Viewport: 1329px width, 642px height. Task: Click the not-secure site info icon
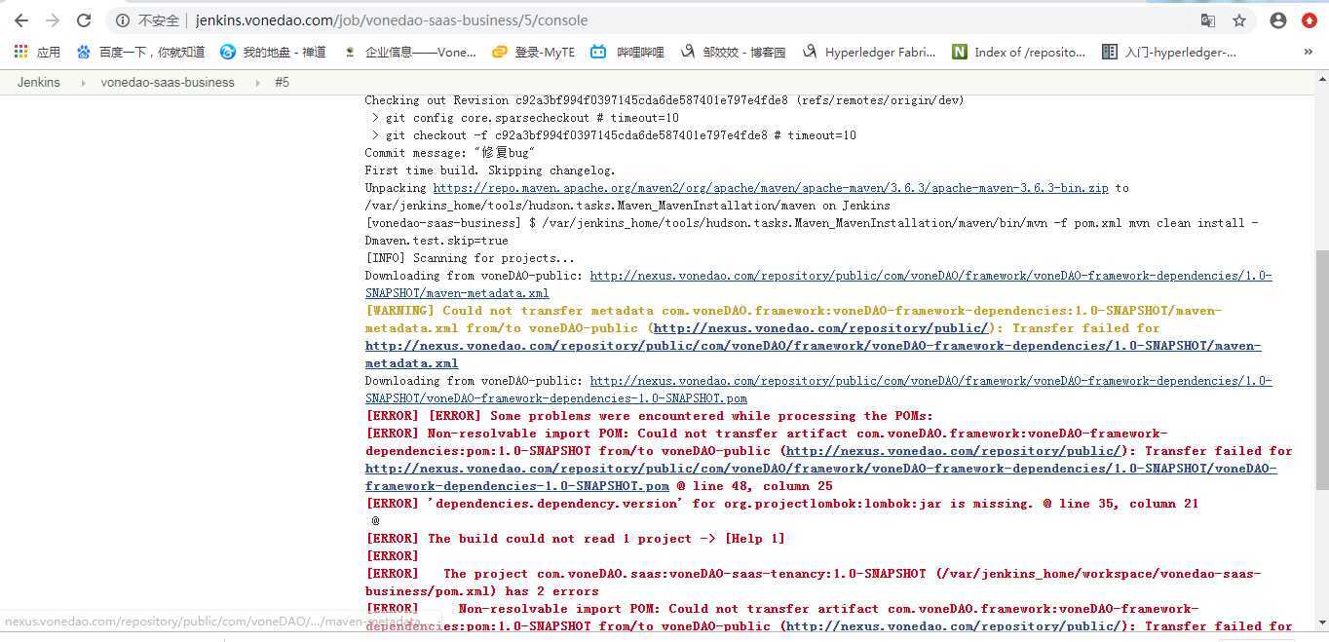[x=122, y=20]
